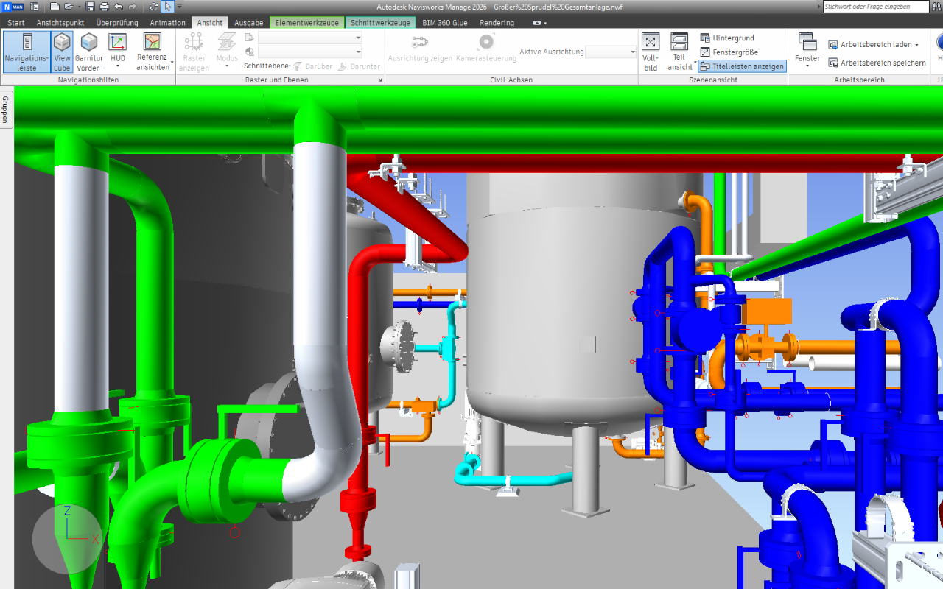Click the Hintergrund background icon
The image size is (943, 589).
[x=705, y=38]
